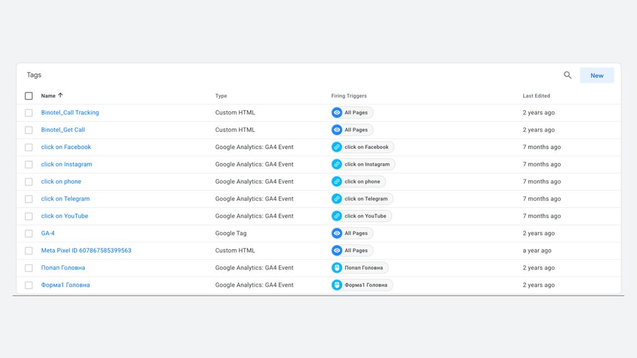
Task: Click the eye icon in the Meta Pixel row
Action: click(x=337, y=250)
